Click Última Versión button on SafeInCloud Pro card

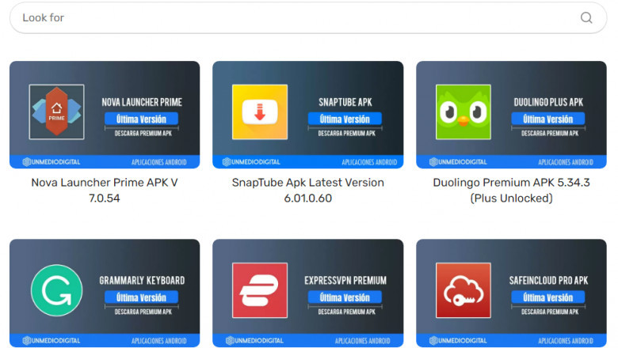pos(547,297)
